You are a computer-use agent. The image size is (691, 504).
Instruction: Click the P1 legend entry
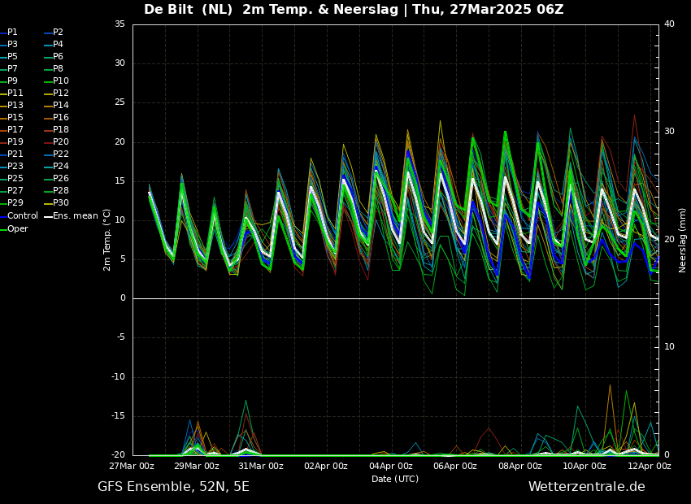pyautogui.click(x=12, y=33)
